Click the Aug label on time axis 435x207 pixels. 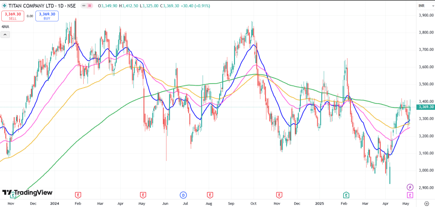[x=209, y=203]
